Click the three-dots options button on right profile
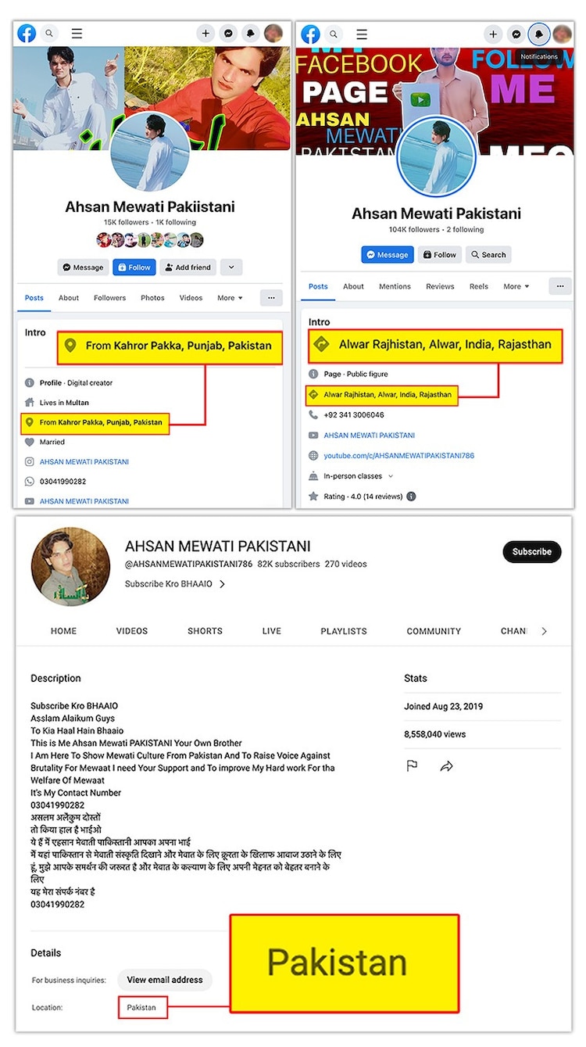 pyautogui.click(x=559, y=286)
